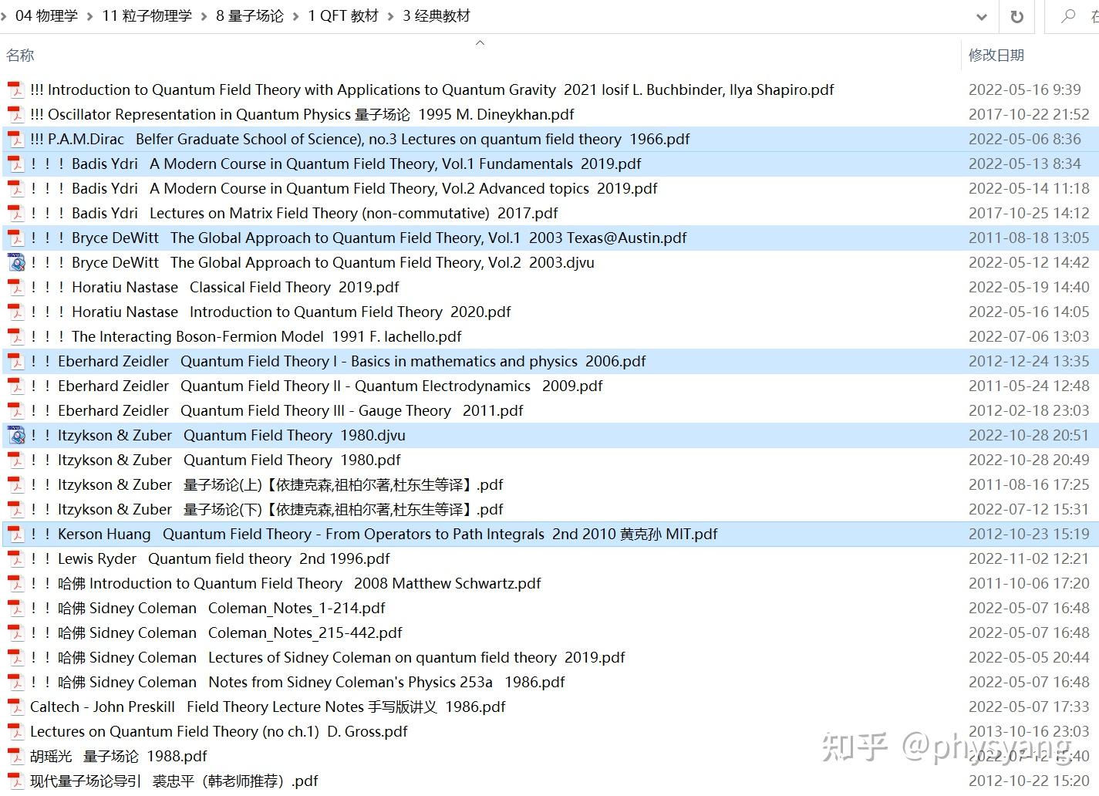Open the PDF icon beside Buchbinder Quantum Gravity file
This screenshot has width=1099, height=796.
(x=15, y=89)
